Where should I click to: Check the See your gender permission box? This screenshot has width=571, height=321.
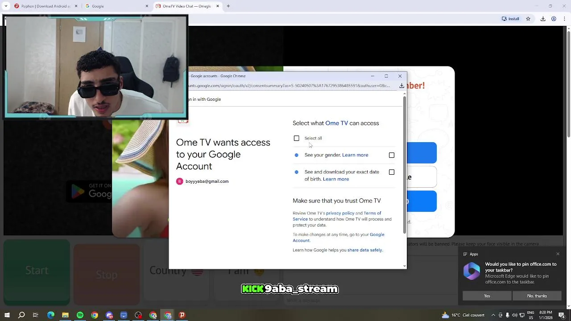392,155
